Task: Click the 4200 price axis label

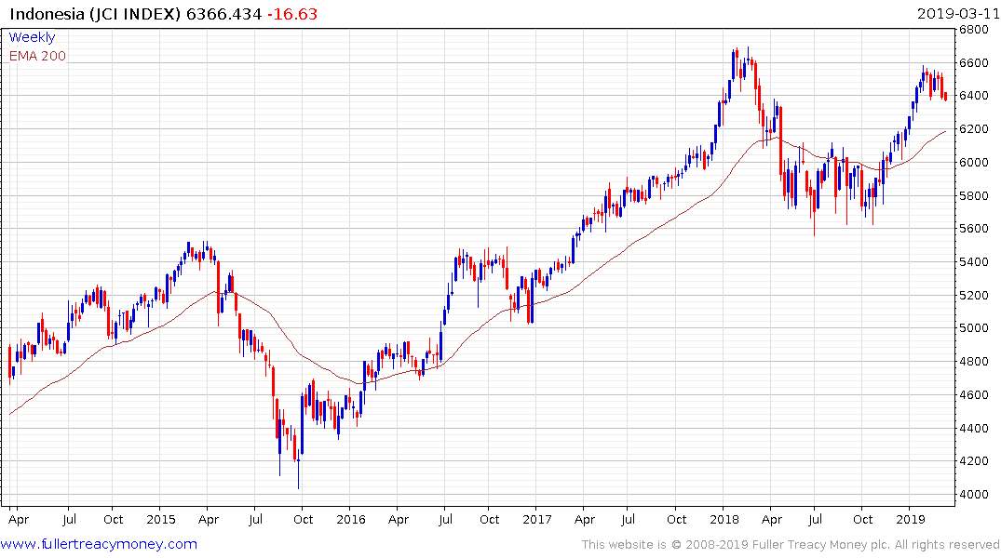Action: pyautogui.click(x=974, y=461)
